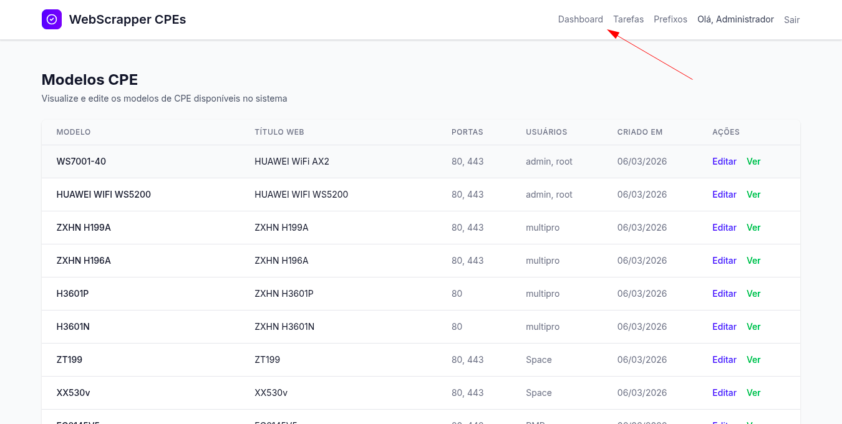View the XX530v model details
The width and height of the screenshot is (842, 424).
pyautogui.click(x=753, y=392)
